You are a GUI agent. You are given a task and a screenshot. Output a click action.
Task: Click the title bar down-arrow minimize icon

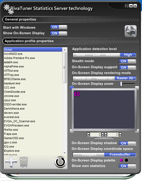point(131,6)
